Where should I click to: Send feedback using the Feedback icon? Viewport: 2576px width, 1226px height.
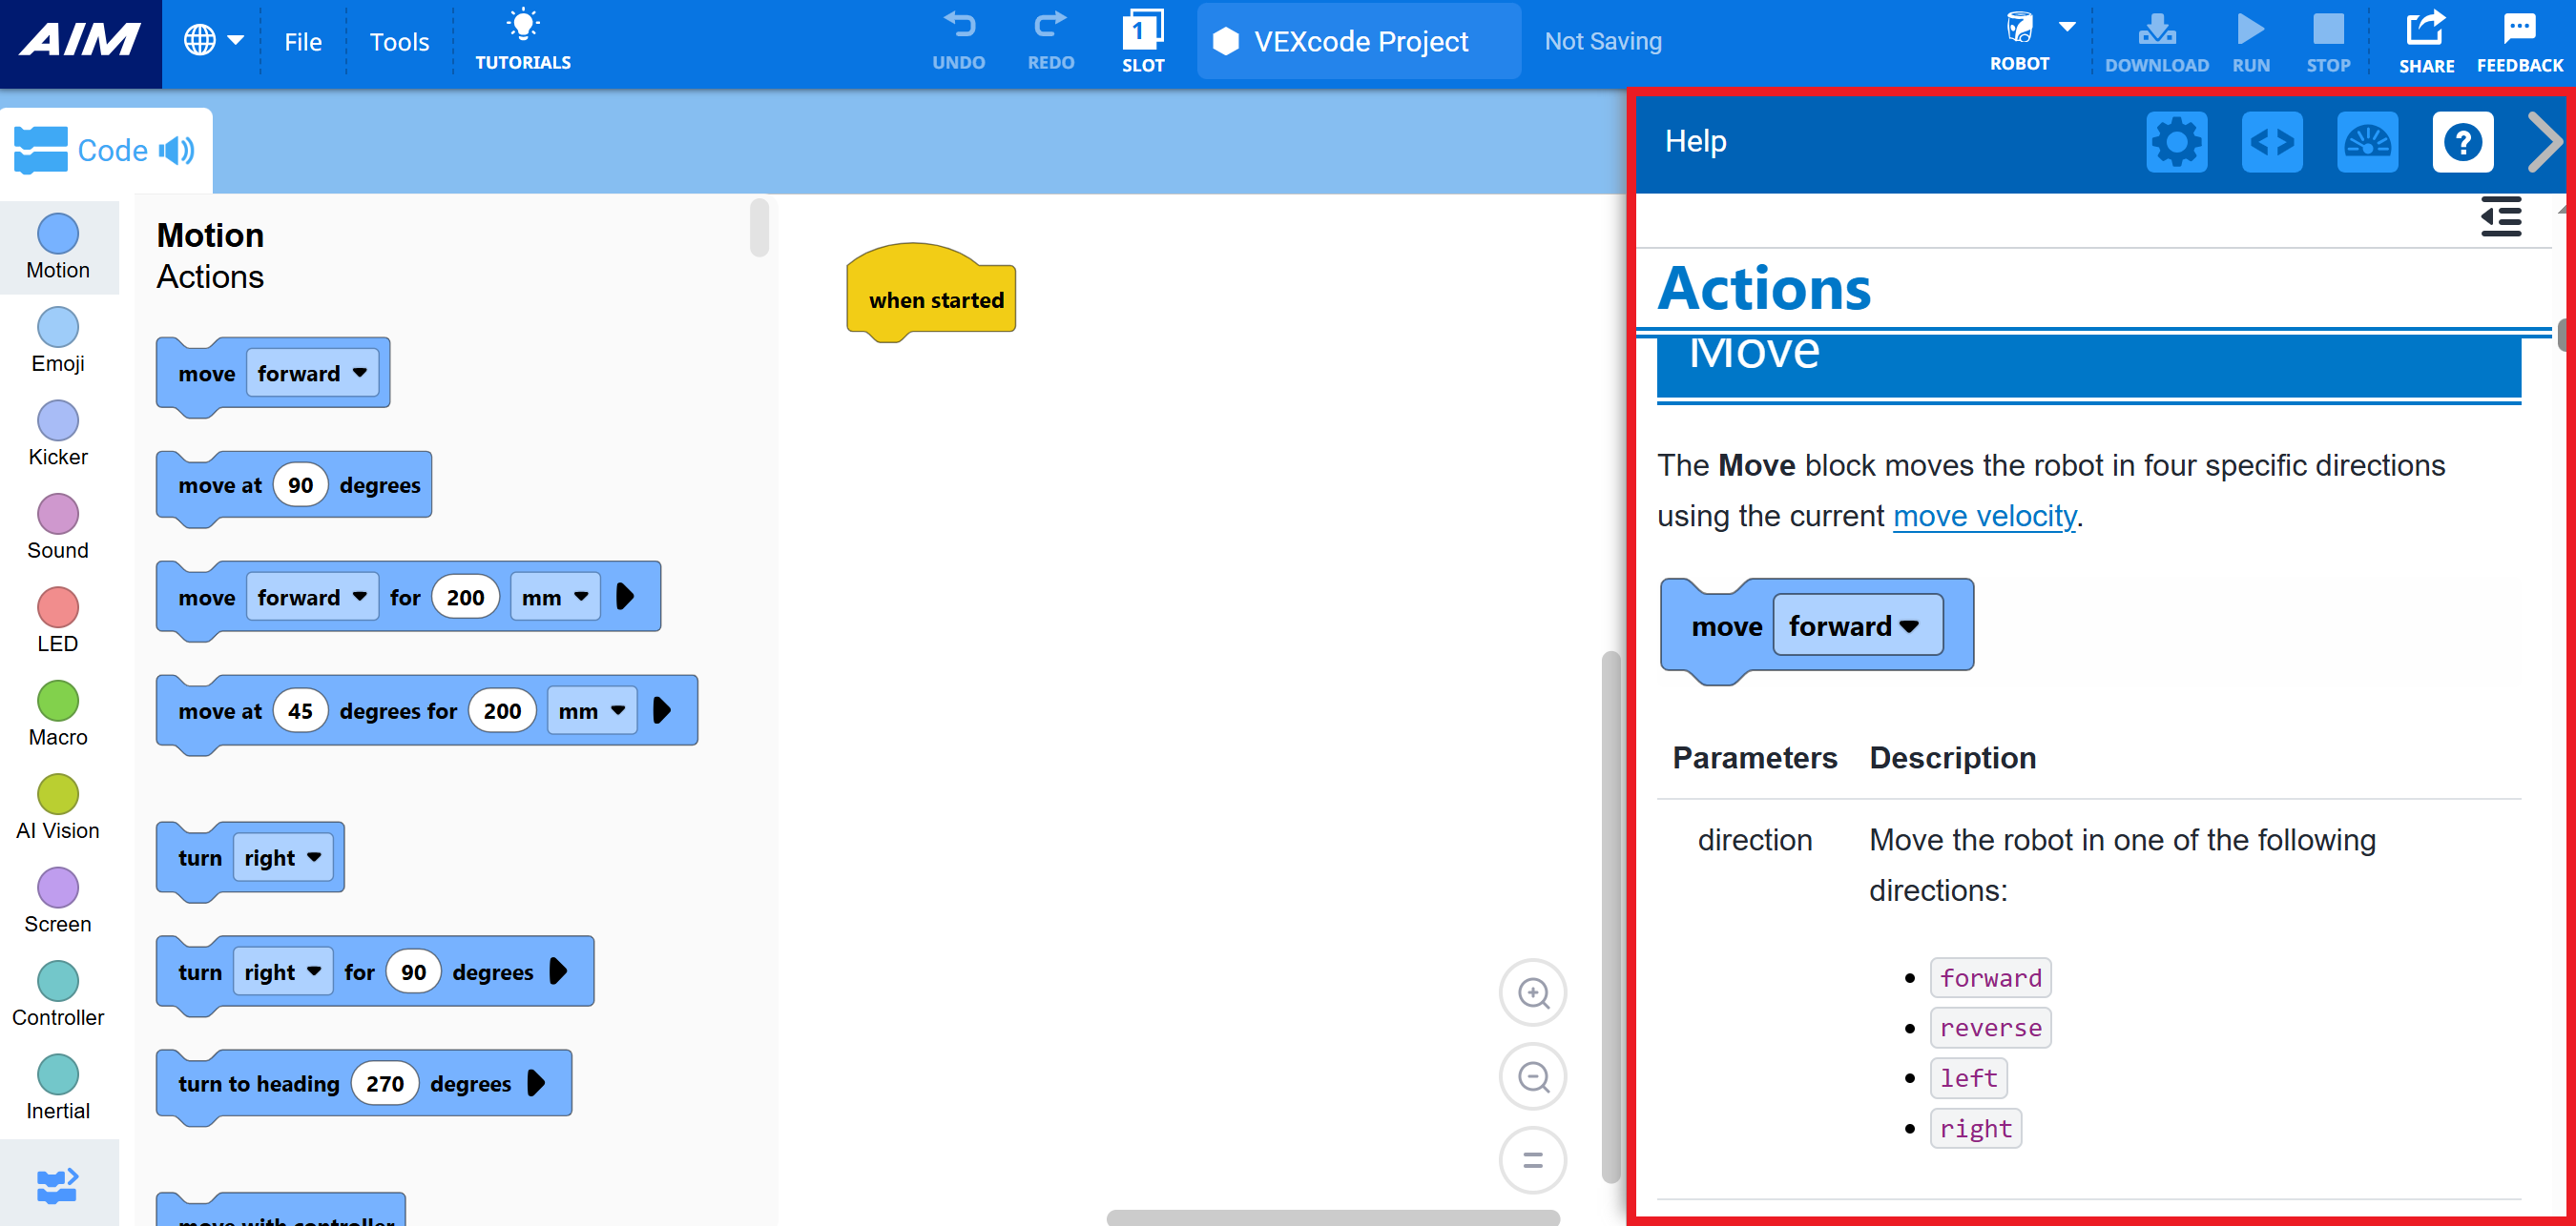click(x=2518, y=30)
